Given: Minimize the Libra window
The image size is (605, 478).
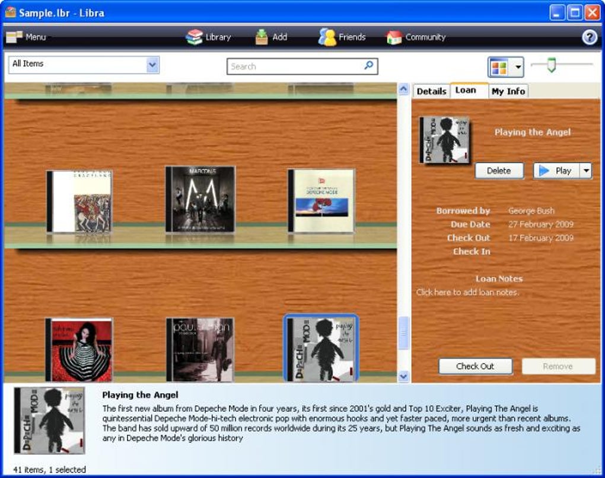Looking at the screenshot, I should (x=556, y=12).
